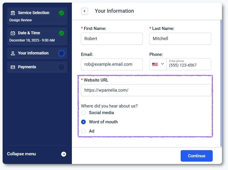
Task: Click the Service Selection shop icon
Action: click(13, 13)
